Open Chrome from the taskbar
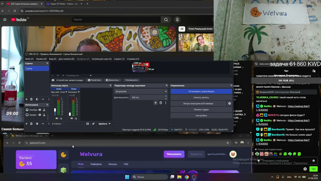321x181 pixels. tap(187, 177)
